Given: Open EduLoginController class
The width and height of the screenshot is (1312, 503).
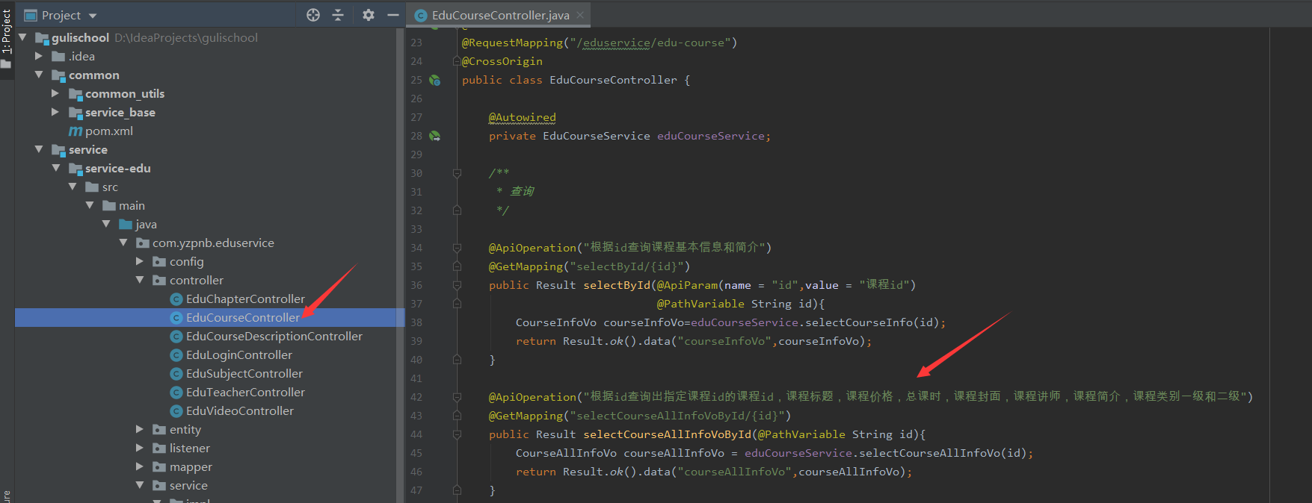Looking at the screenshot, I should [x=239, y=354].
